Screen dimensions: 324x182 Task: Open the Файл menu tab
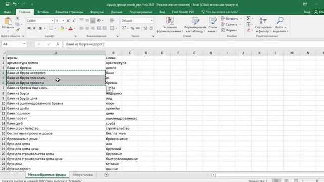(x=8, y=12)
